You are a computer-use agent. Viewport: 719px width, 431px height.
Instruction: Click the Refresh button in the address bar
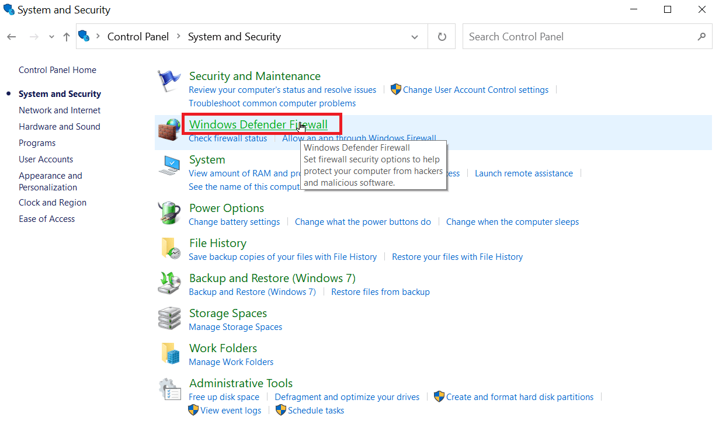[x=442, y=36]
